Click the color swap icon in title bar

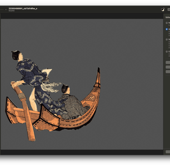point(163,10)
